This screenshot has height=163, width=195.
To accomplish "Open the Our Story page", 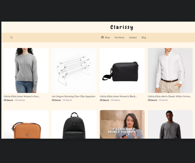I will pyautogui.click(x=119, y=37).
